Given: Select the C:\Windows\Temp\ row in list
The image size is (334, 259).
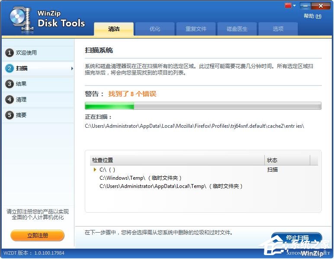Looking at the screenshot, I should (x=141, y=178).
